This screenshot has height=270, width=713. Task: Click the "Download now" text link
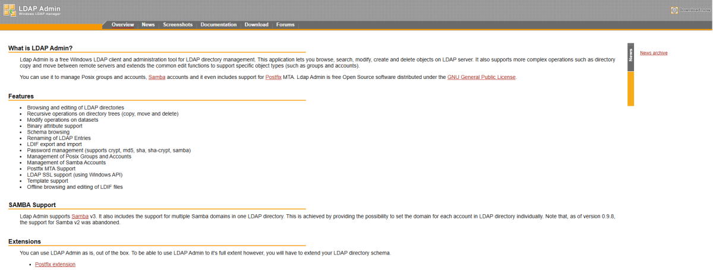point(694,10)
